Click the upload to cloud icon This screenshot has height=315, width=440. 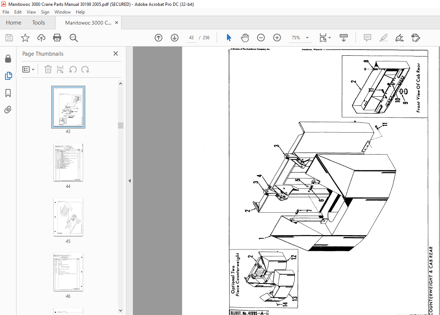tap(41, 38)
